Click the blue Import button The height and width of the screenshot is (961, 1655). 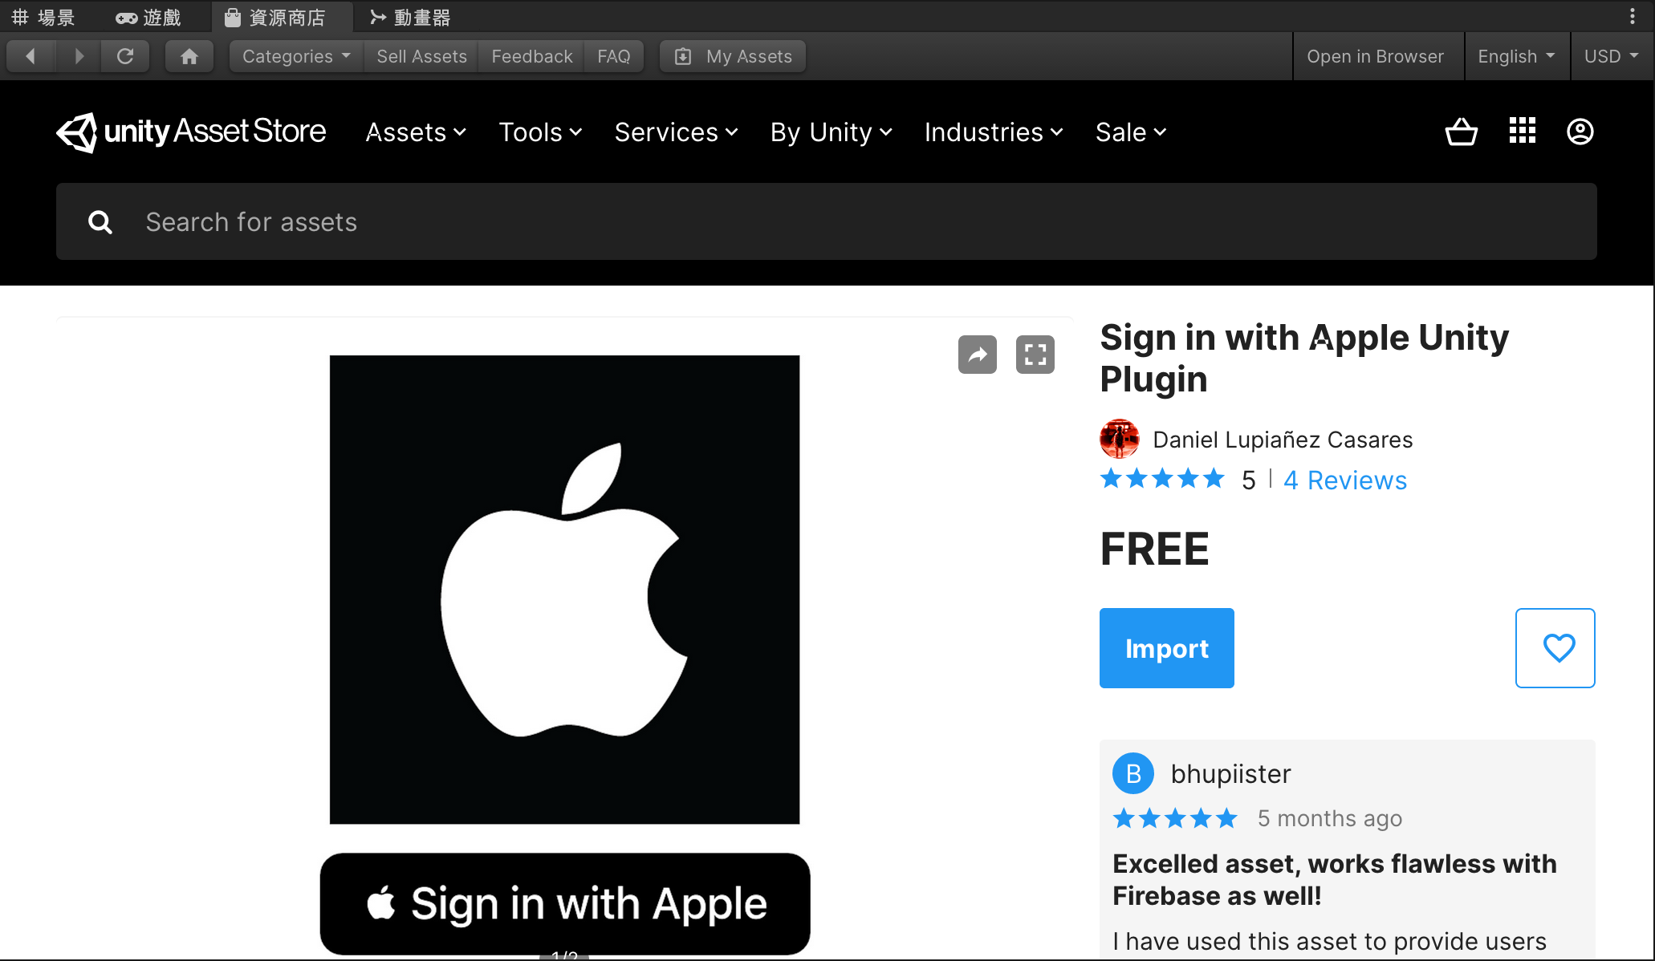click(1166, 647)
